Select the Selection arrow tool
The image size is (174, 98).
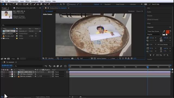tap(3, 4)
